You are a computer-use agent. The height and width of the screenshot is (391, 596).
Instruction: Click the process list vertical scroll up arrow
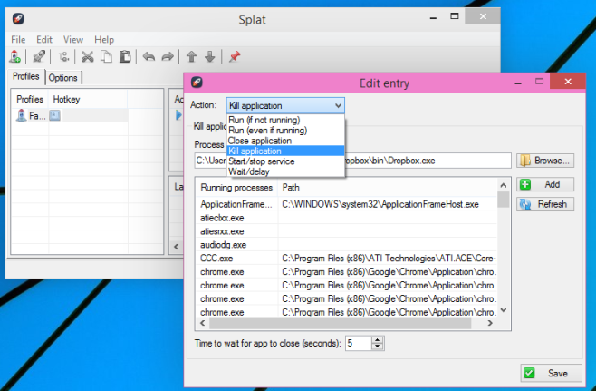(504, 185)
